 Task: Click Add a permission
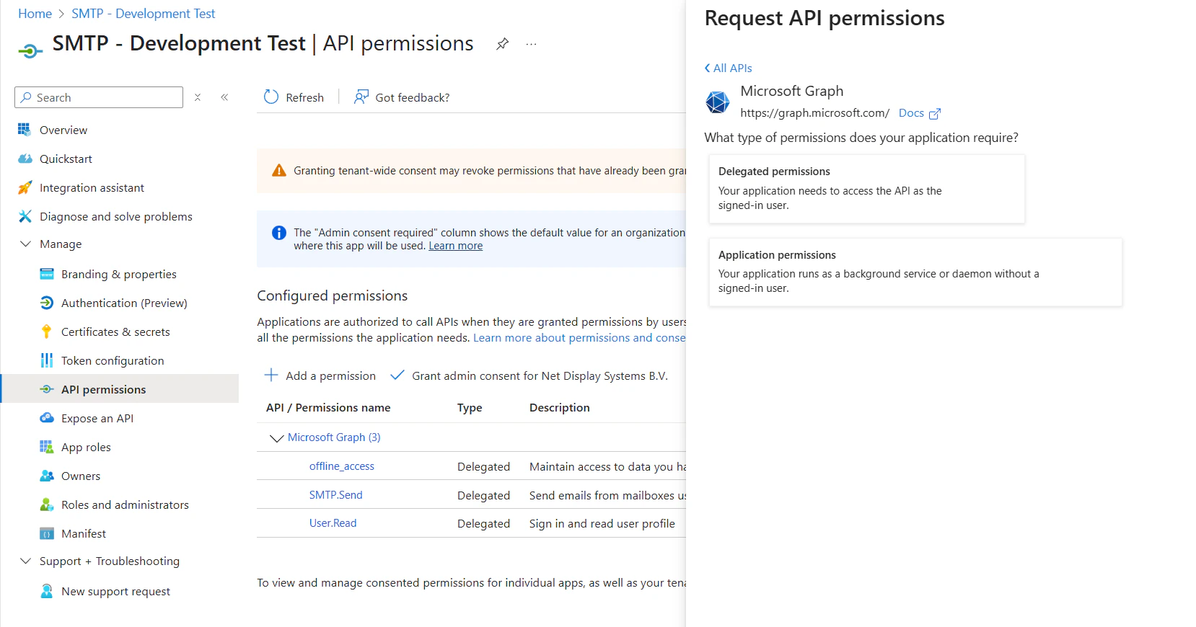click(x=320, y=375)
